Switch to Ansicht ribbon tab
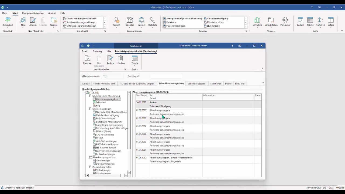The image size is (345, 194). (x=52, y=13)
